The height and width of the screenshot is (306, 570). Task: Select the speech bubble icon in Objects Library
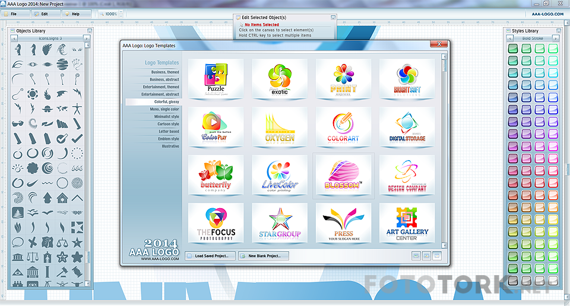pyautogui.click(x=17, y=242)
